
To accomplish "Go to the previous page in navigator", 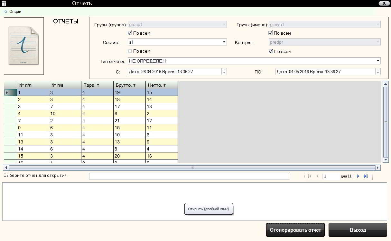I will 317,176.
